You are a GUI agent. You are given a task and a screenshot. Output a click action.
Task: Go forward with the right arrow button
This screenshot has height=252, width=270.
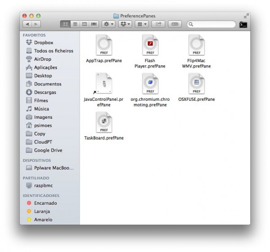[36, 24]
